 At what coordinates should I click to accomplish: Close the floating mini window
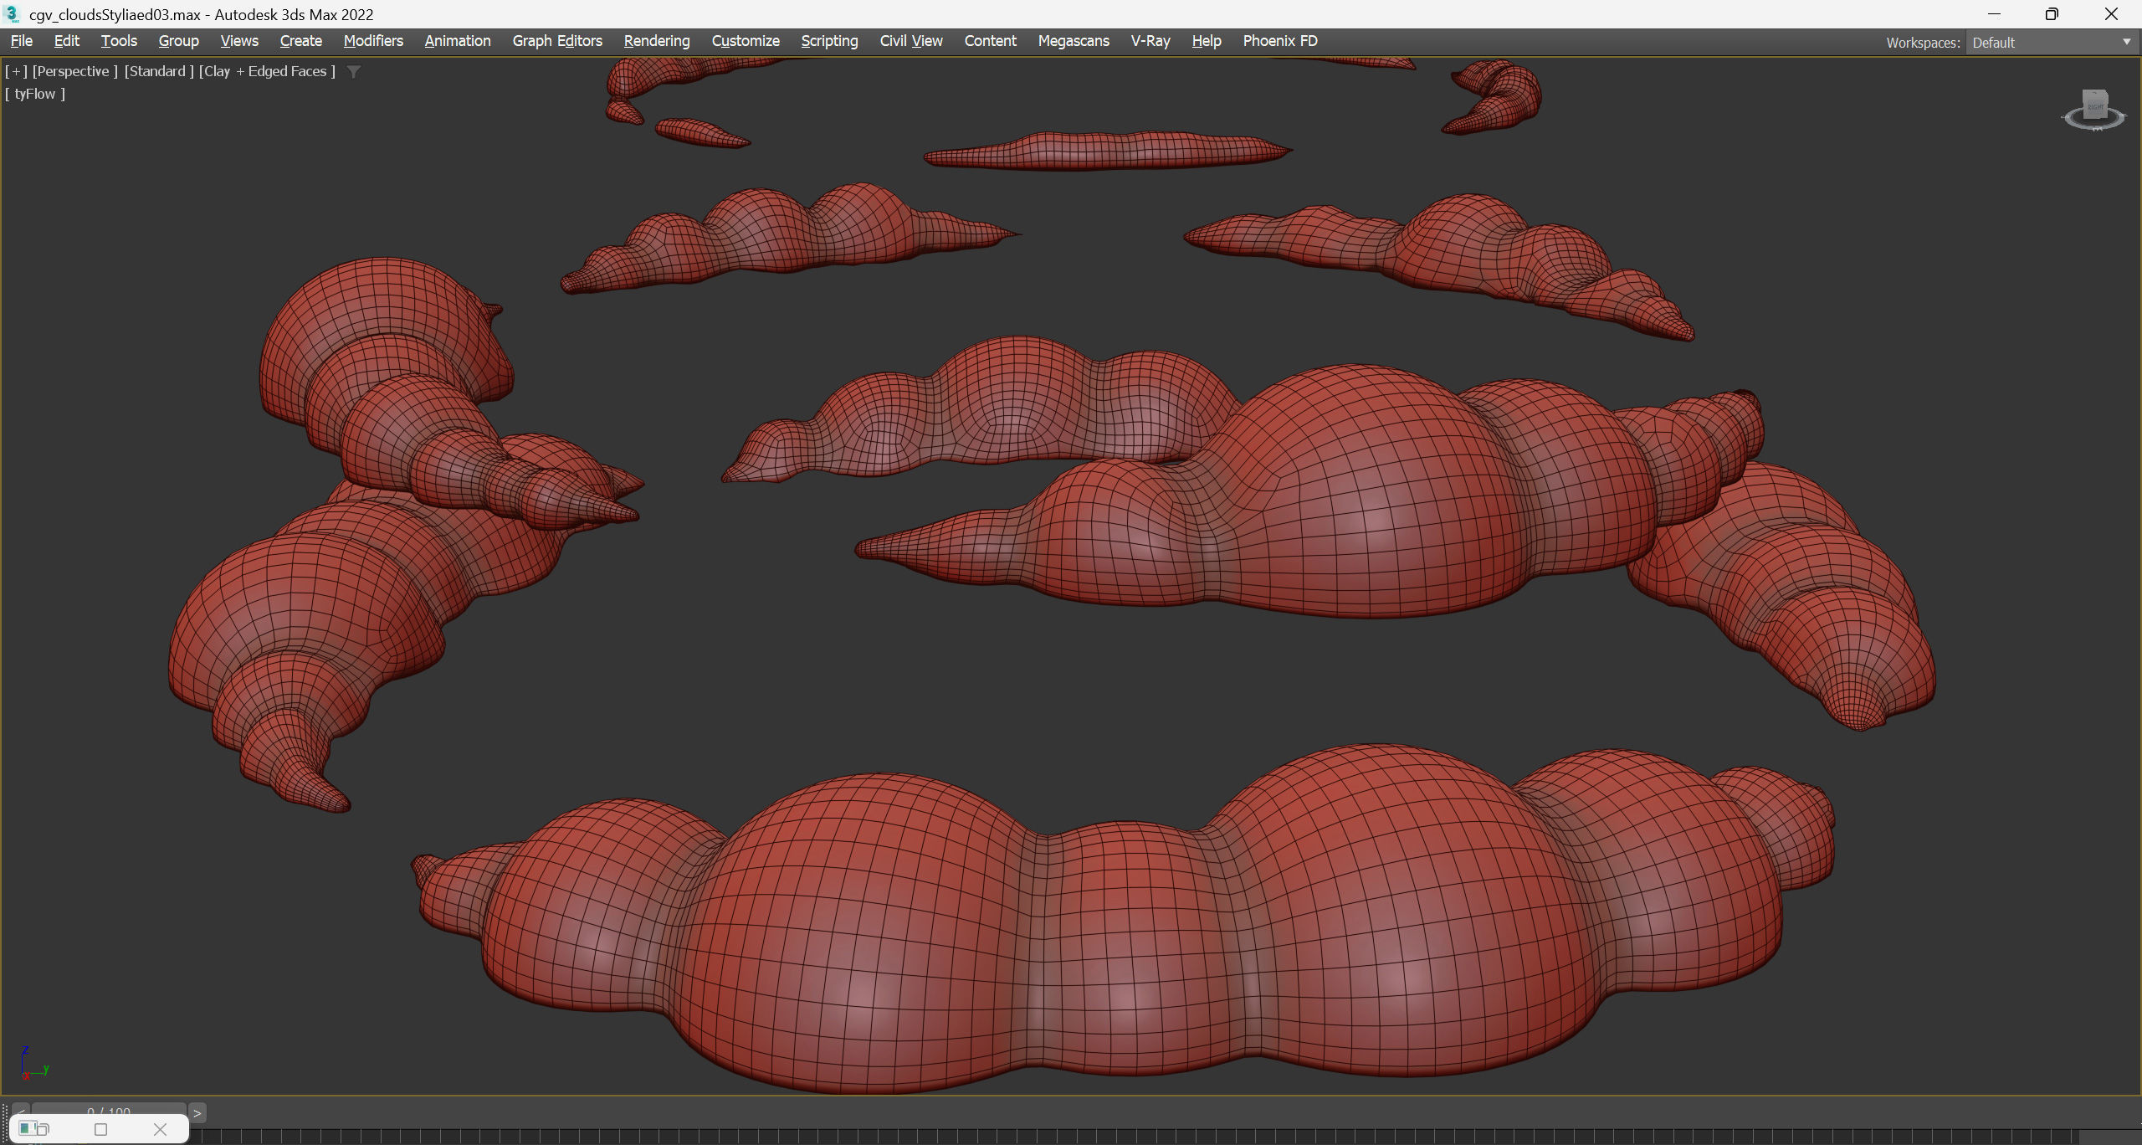coord(160,1129)
